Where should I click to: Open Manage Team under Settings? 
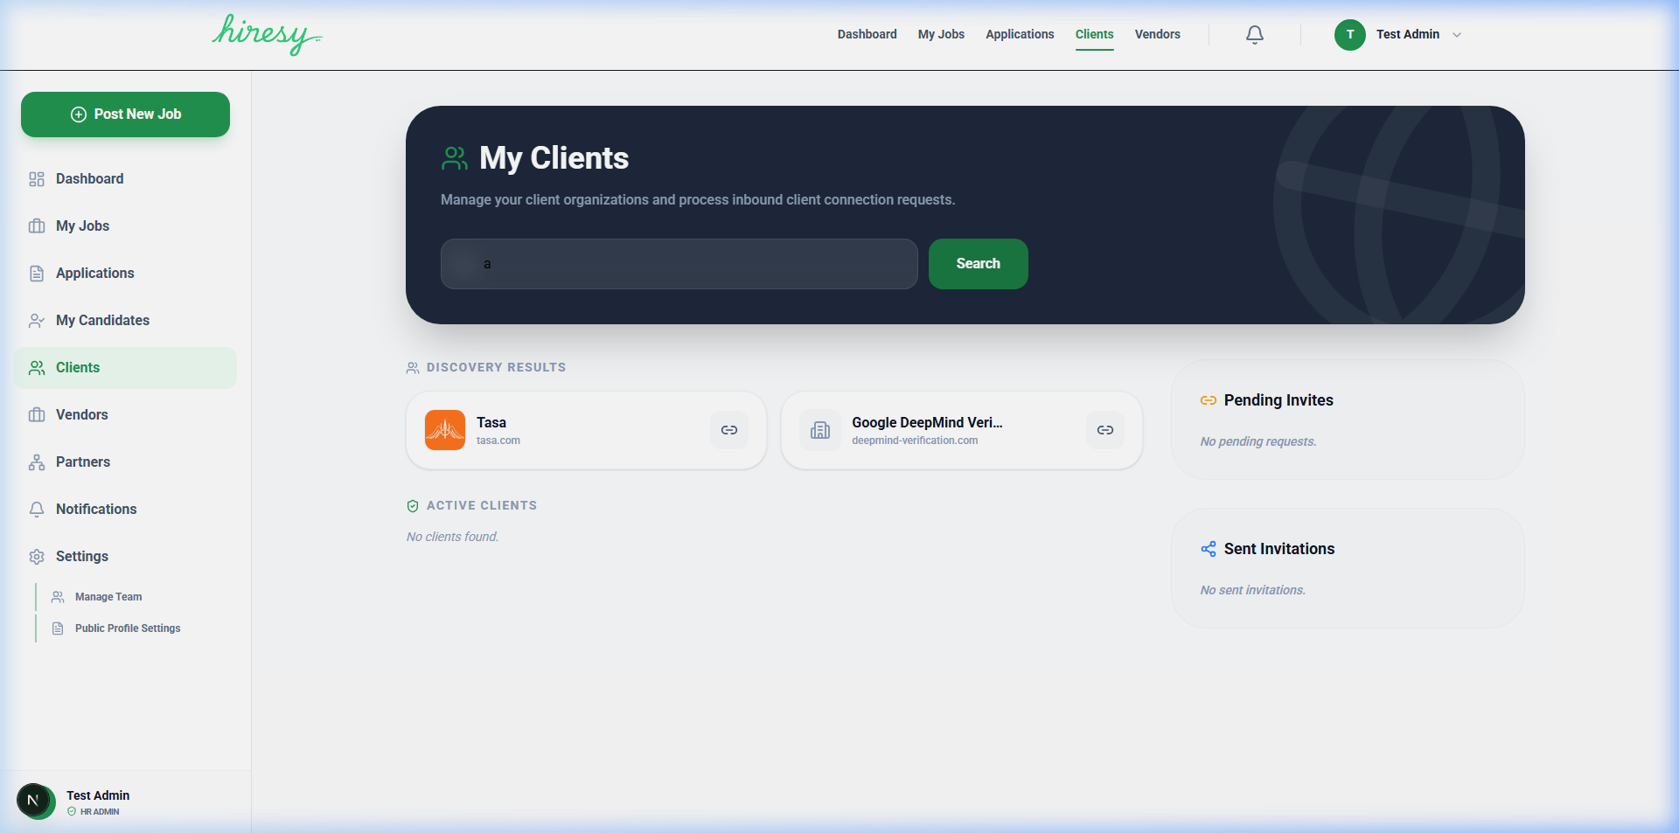[108, 597]
